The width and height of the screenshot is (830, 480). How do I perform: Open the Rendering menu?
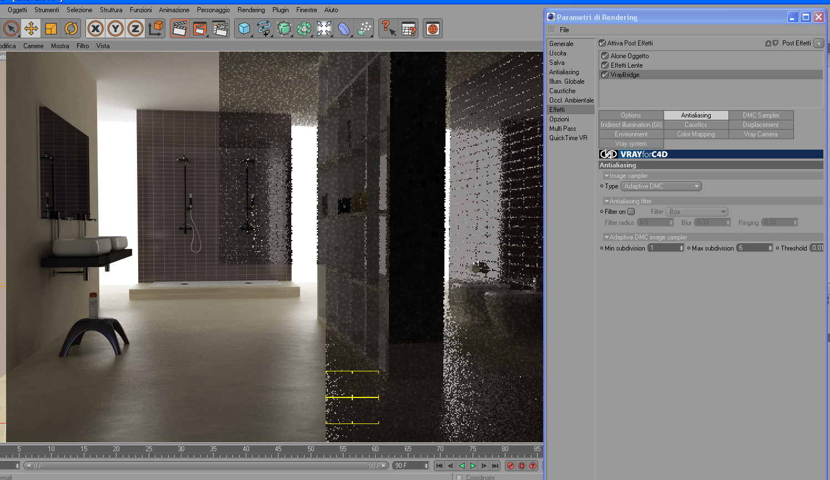coord(251,10)
